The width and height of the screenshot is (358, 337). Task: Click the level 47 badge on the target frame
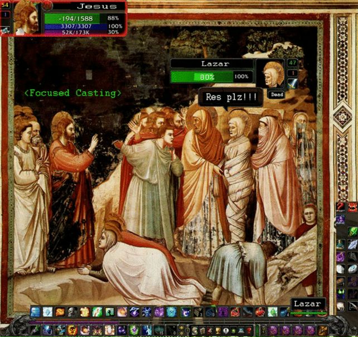[293, 64]
